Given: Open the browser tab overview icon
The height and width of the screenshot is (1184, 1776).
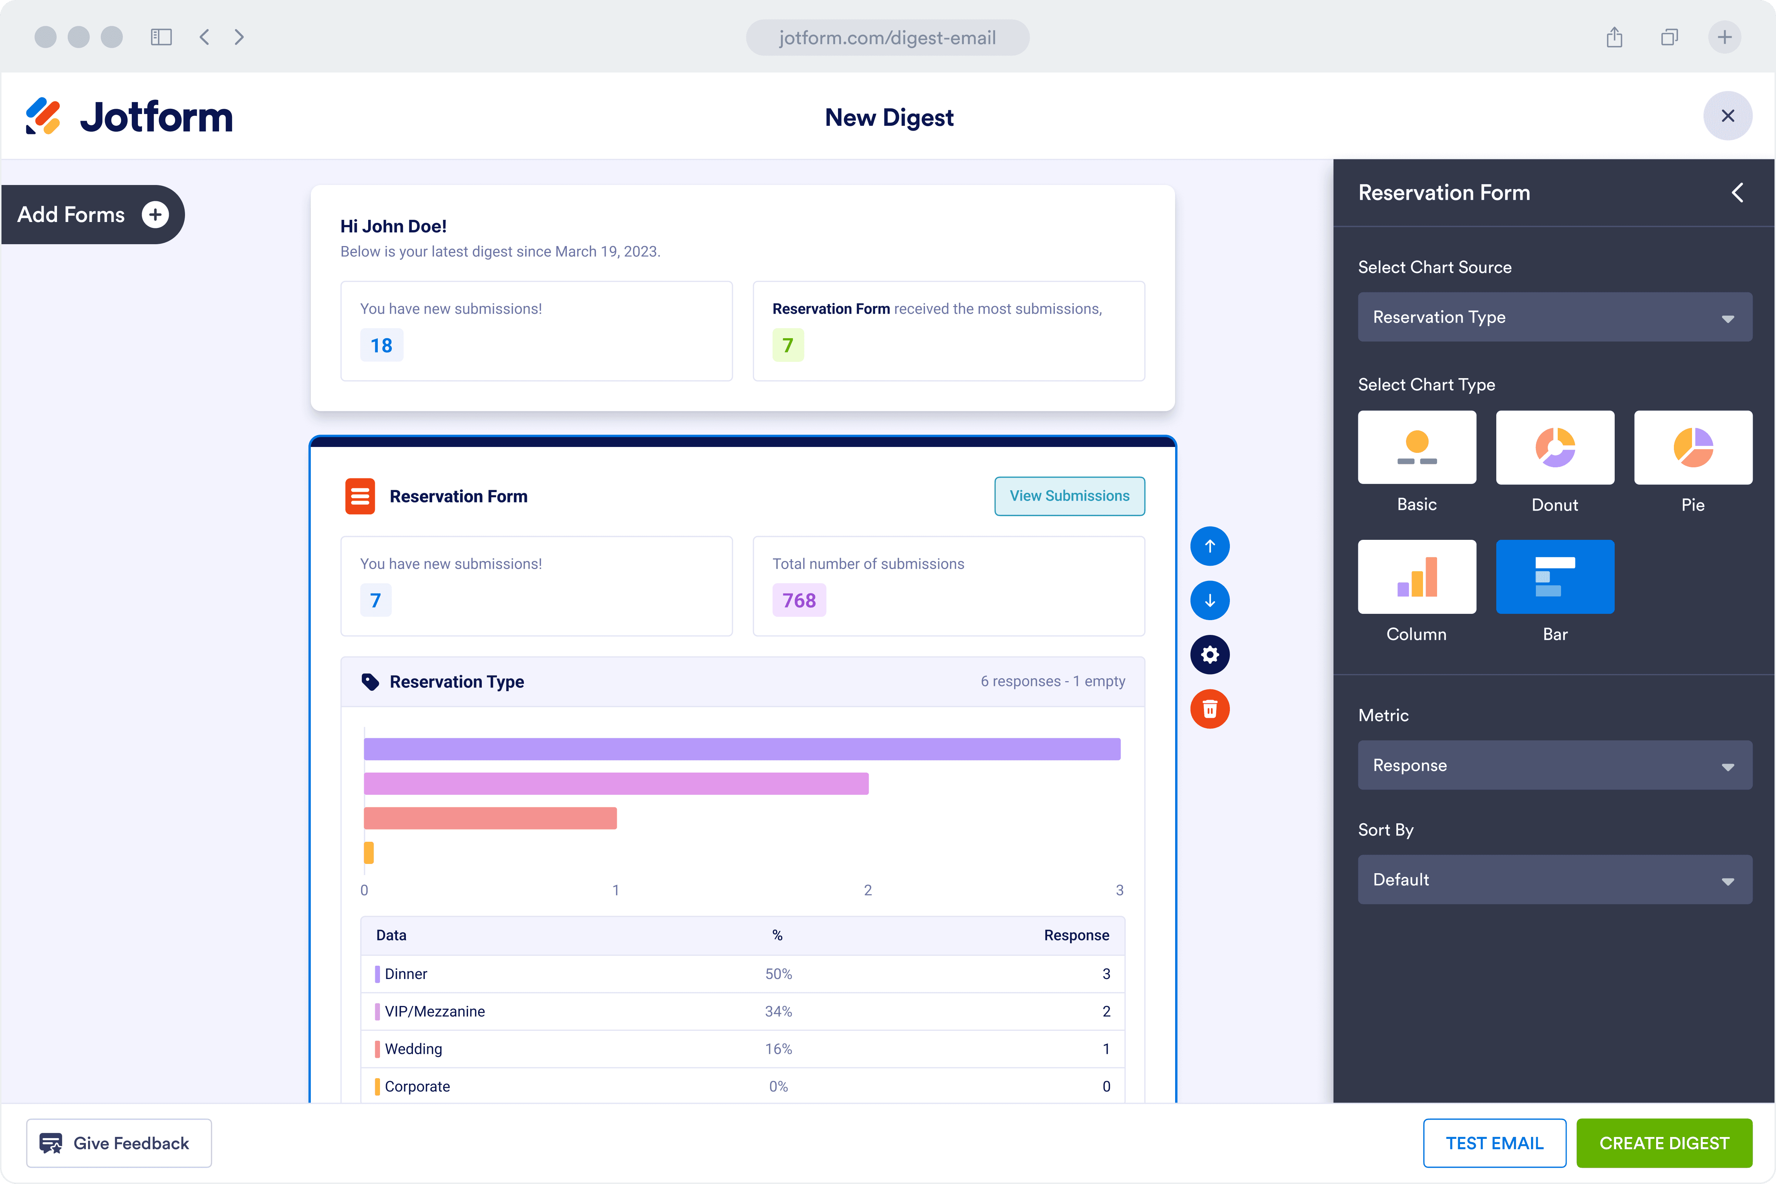Looking at the screenshot, I should (x=1669, y=37).
